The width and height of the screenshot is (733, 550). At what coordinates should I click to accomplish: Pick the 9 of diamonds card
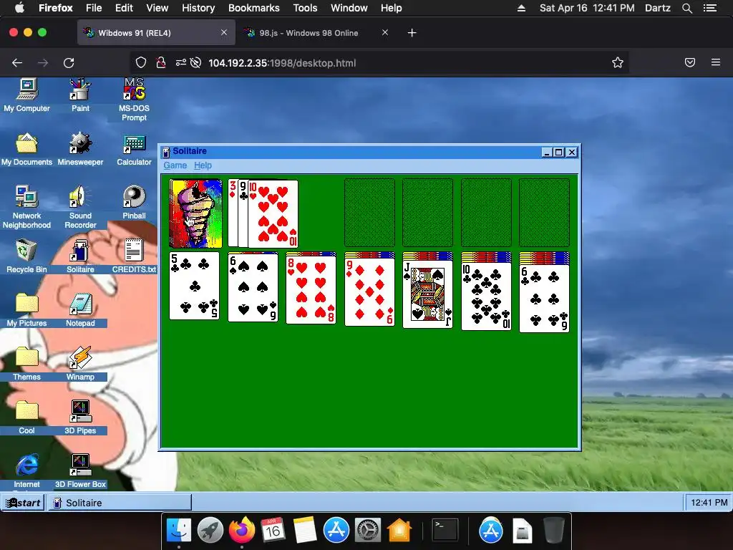(369, 292)
